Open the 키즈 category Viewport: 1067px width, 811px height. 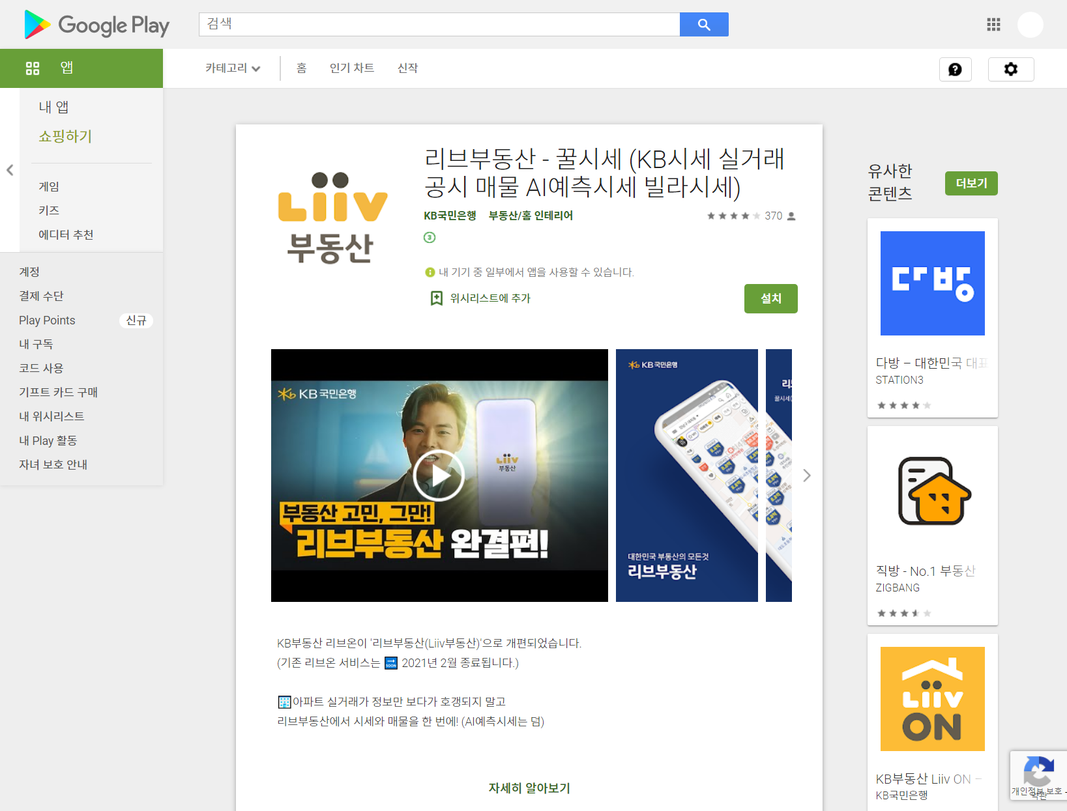click(x=49, y=210)
